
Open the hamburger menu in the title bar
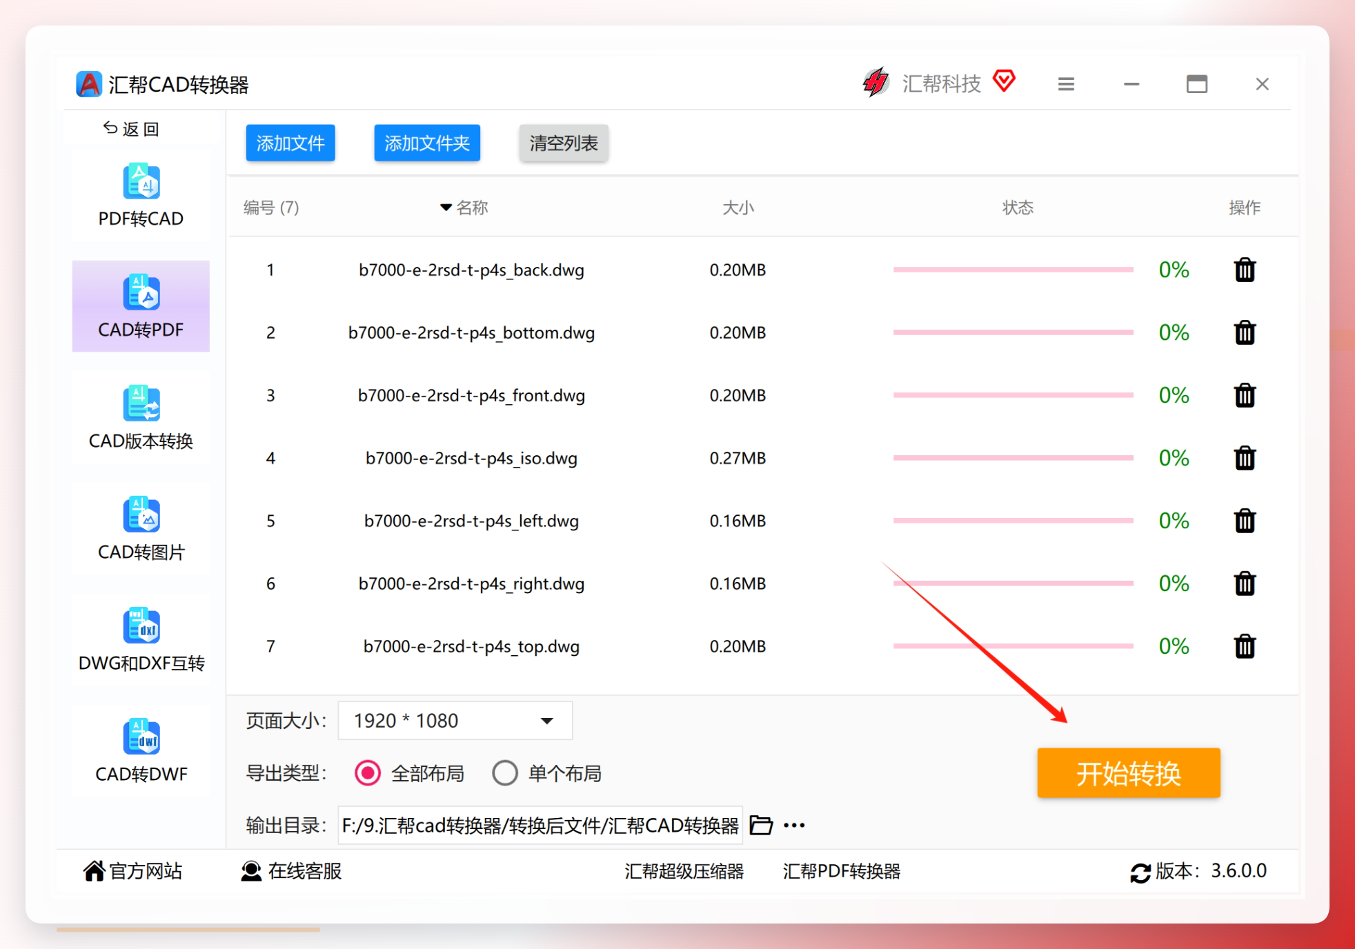click(1066, 84)
